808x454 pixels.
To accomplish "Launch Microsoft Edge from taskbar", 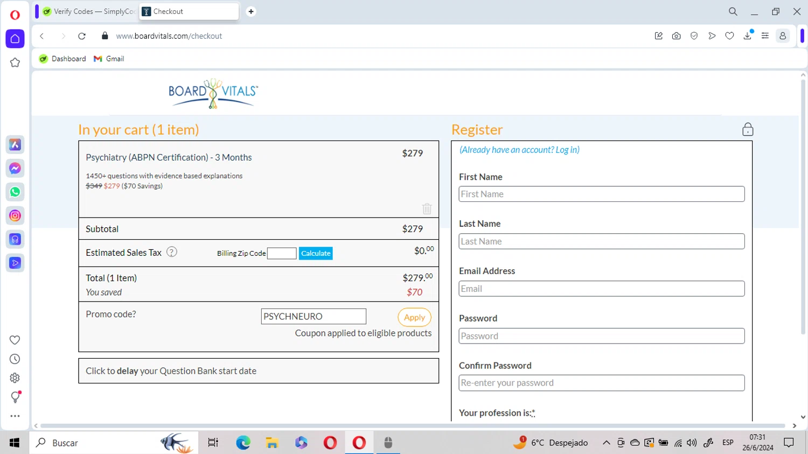I will pyautogui.click(x=243, y=443).
